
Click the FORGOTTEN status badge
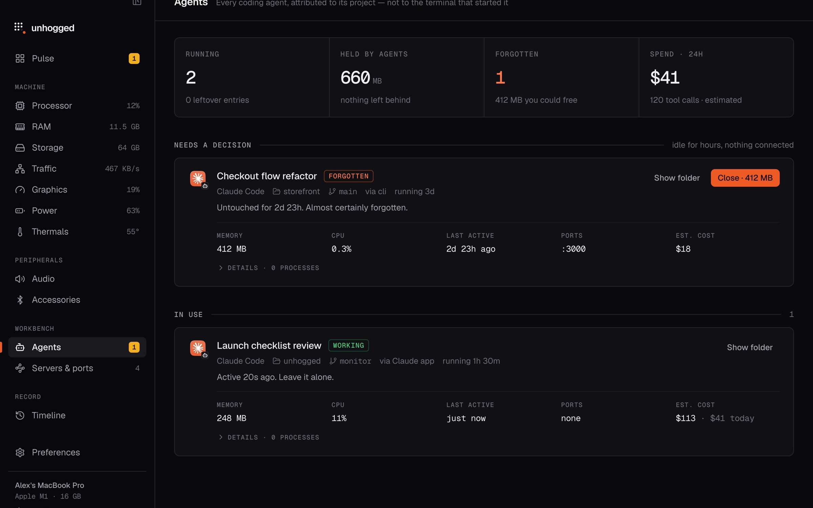[349, 176]
